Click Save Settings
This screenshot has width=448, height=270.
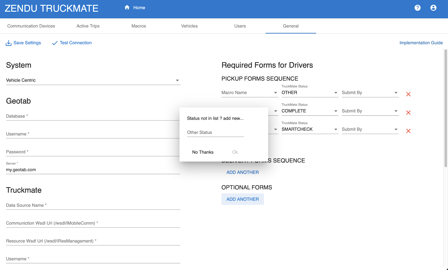pos(27,43)
